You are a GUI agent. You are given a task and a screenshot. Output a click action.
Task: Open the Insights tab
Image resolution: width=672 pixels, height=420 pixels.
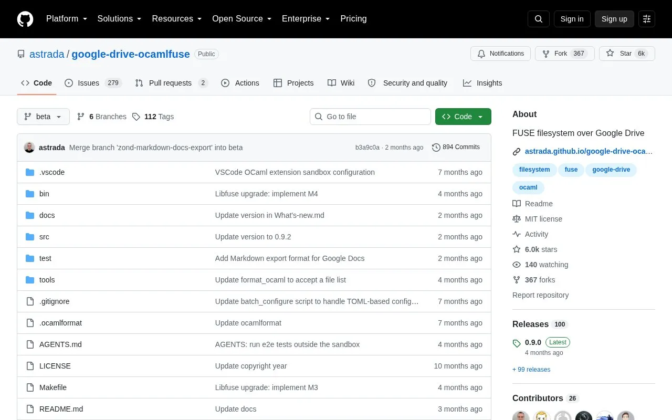click(482, 83)
